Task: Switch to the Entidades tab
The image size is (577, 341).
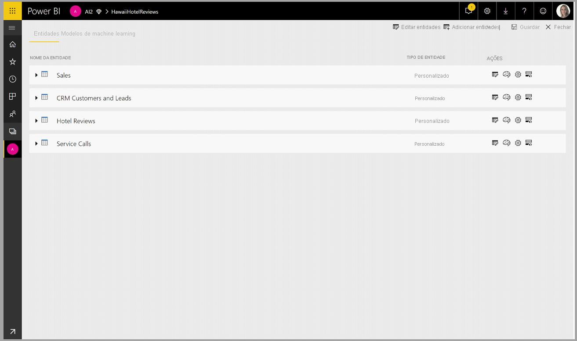Action: point(47,34)
